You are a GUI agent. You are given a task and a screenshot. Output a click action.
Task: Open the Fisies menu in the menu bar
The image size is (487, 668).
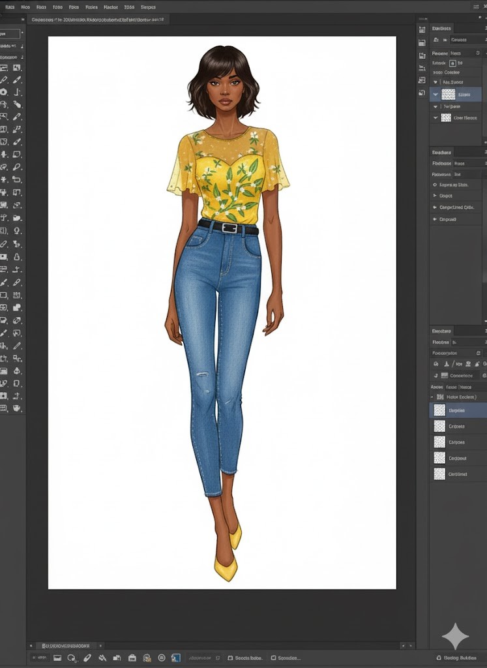coord(92,7)
